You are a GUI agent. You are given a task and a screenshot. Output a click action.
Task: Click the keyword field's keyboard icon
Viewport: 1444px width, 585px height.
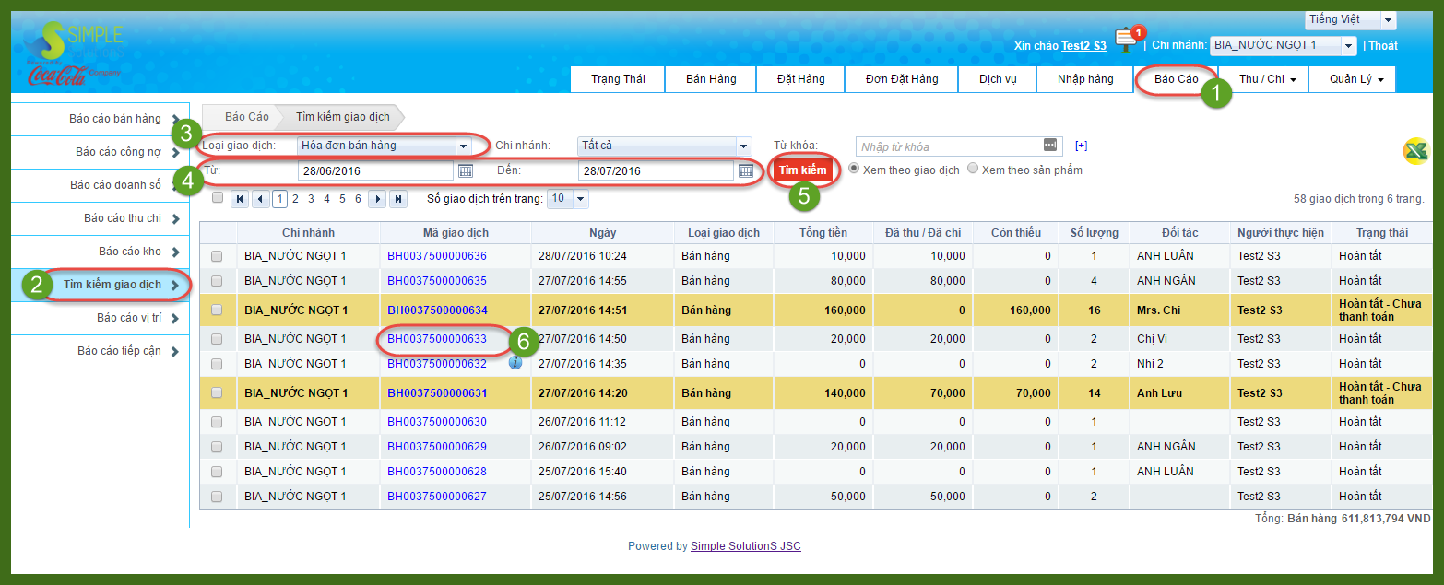(x=1049, y=146)
